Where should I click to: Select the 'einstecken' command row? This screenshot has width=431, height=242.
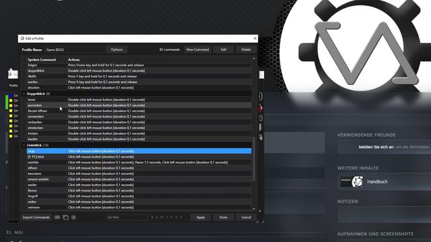click(139, 128)
